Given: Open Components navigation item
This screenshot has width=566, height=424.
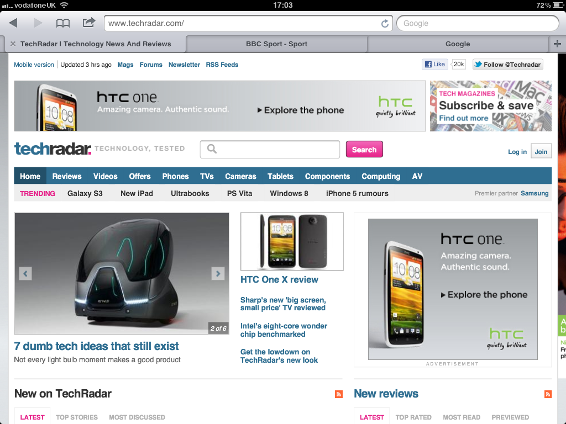Looking at the screenshot, I should tap(327, 176).
